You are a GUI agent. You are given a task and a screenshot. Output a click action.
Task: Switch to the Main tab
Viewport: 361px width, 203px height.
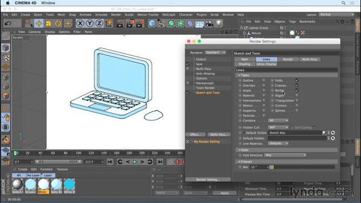pyautogui.click(x=245, y=59)
